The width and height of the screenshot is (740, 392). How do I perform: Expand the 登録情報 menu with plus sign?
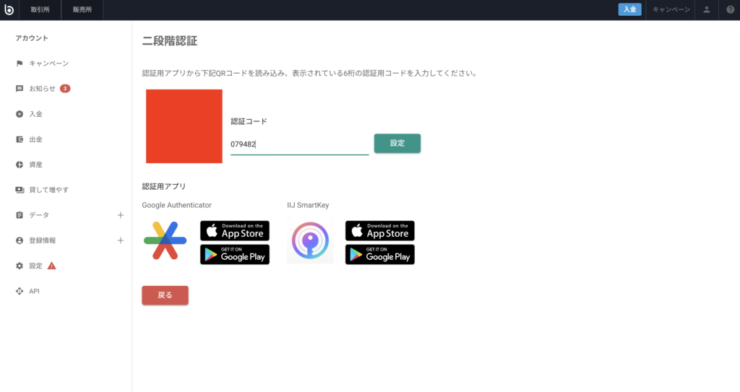(121, 240)
